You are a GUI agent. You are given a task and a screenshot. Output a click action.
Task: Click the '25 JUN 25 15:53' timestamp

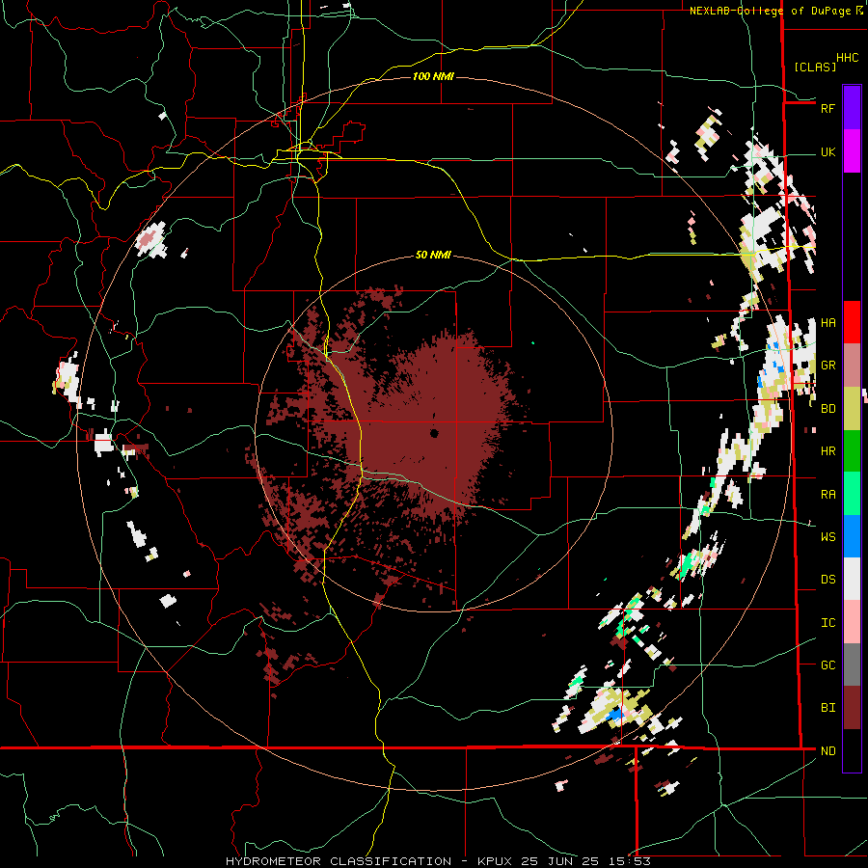pos(585,861)
